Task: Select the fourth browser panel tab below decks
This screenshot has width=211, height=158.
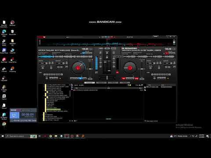Action: 125,83
